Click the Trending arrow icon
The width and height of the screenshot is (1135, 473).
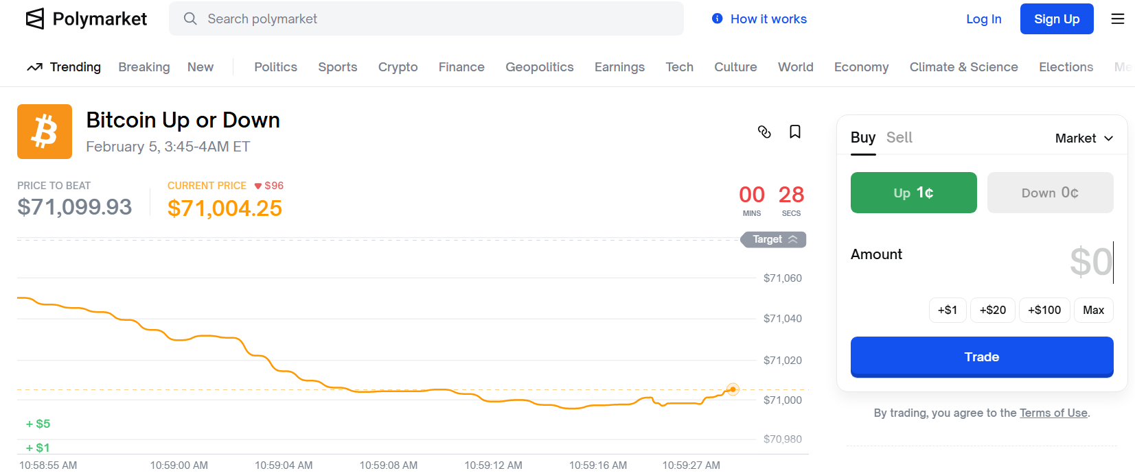(34, 67)
